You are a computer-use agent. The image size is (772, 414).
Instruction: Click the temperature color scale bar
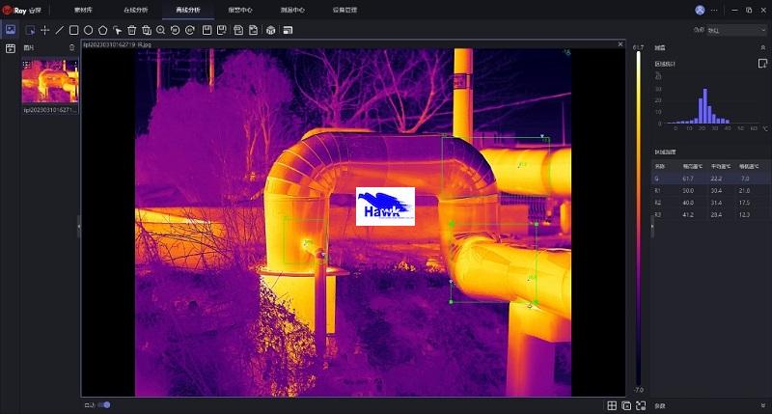(637, 217)
